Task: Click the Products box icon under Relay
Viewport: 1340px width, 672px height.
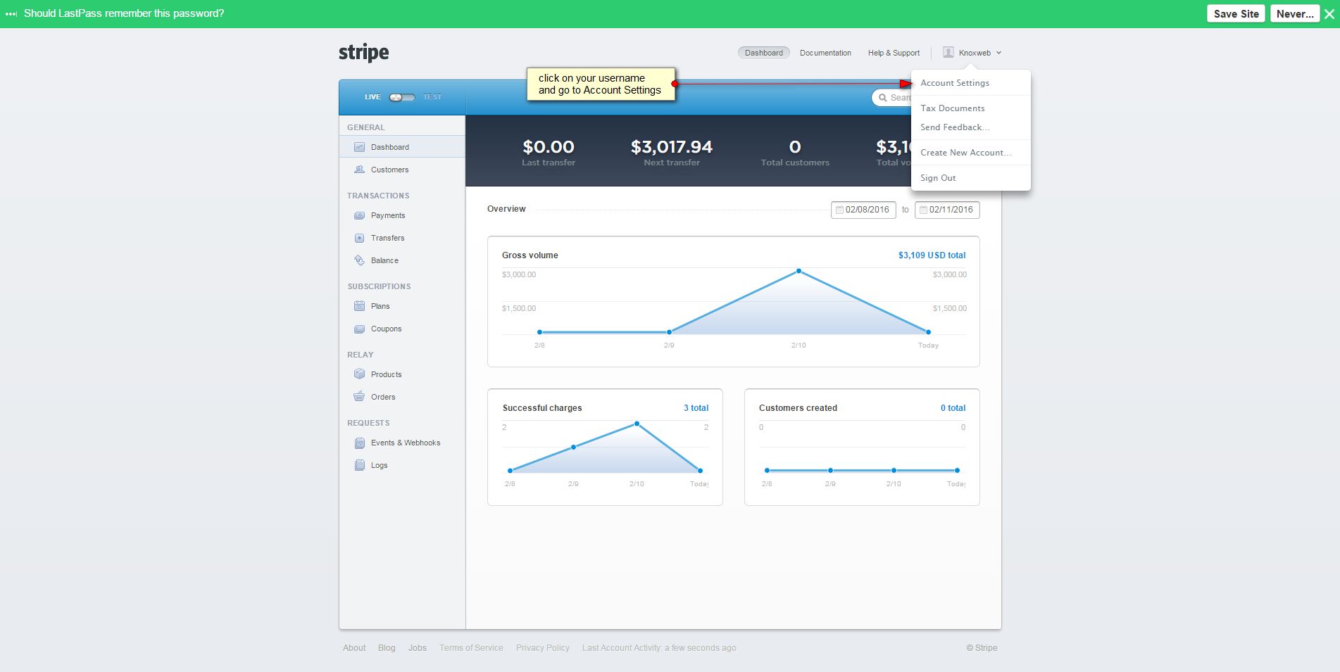Action: [359, 374]
